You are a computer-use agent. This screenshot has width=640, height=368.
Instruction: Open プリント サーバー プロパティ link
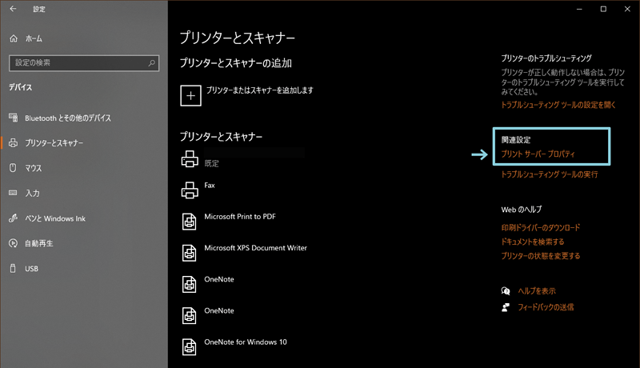click(538, 154)
